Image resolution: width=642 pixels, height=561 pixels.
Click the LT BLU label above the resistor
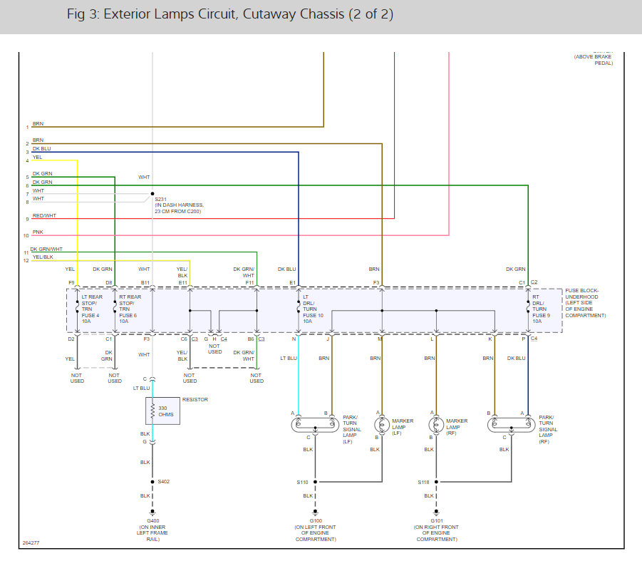click(141, 388)
